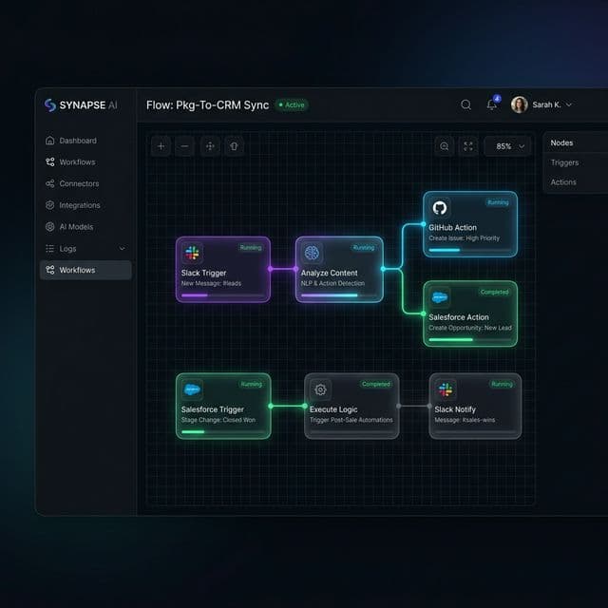Screen dimensions: 608x608
Task: Expand the Sarah K. user menu chevron
Action: pyautogui.click(x=569, y=104)
